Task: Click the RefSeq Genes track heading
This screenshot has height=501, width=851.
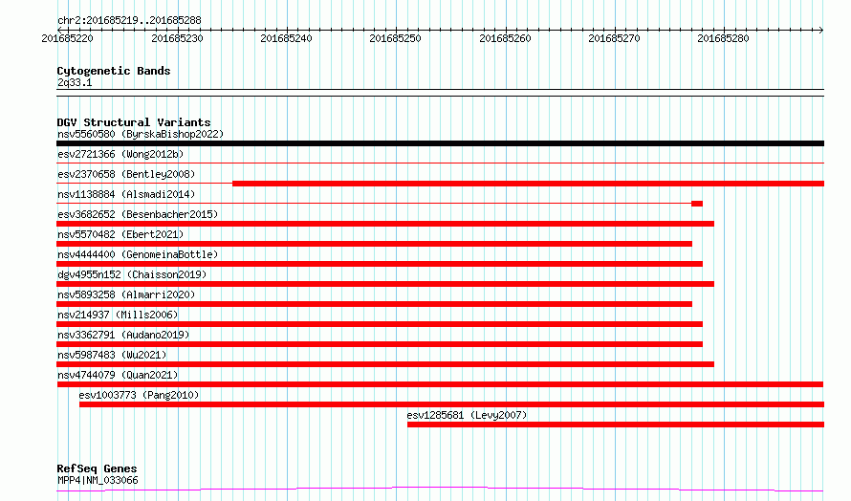Action: [x=97, y=468]
